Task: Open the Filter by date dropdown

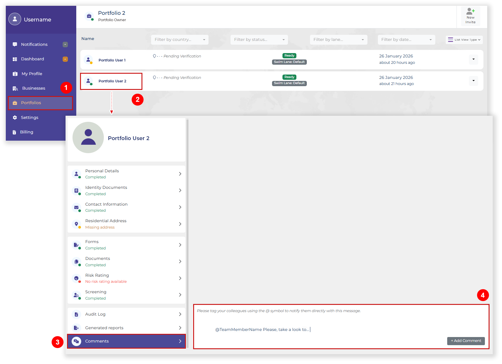Action: click(x=406, y=40)
